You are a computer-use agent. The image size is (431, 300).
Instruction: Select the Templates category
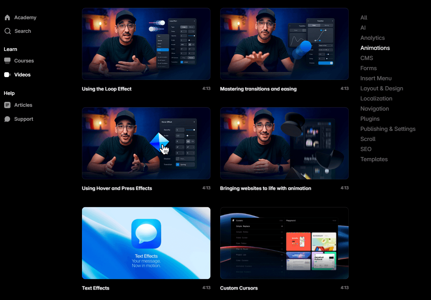[374, 159]
